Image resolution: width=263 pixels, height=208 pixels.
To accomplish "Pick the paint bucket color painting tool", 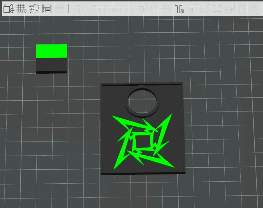I will pos(167,9).
